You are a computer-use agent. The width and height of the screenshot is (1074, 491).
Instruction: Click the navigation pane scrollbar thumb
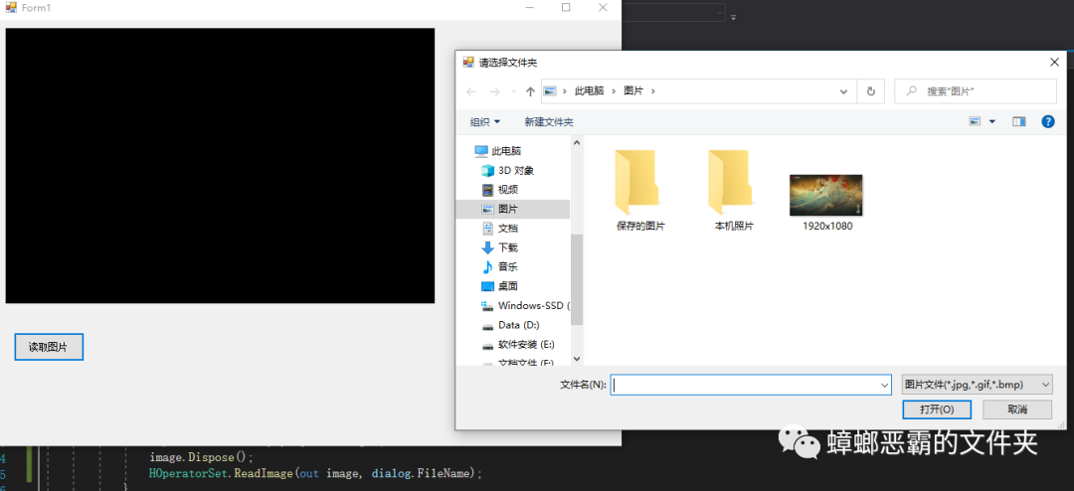(576, 278)
